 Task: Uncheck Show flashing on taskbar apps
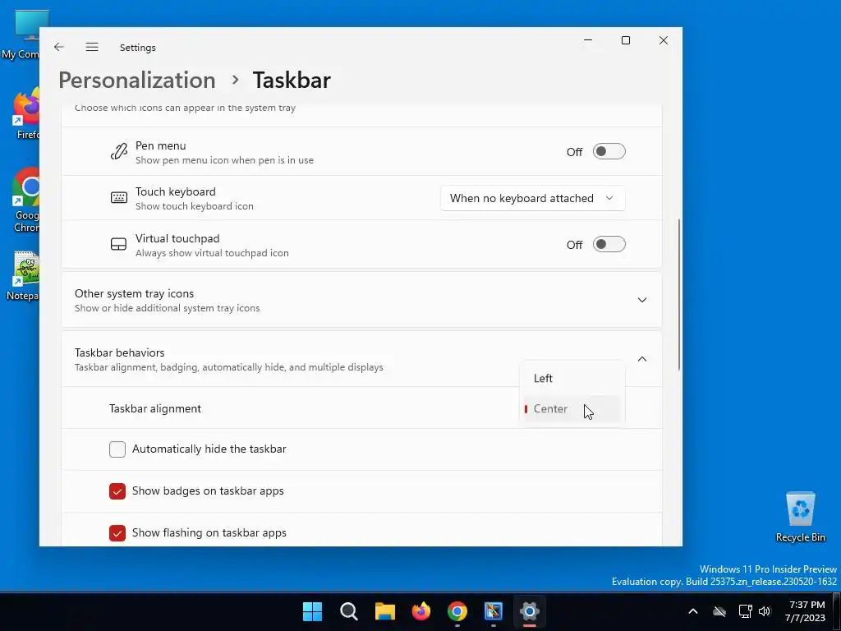coord(117,532)
